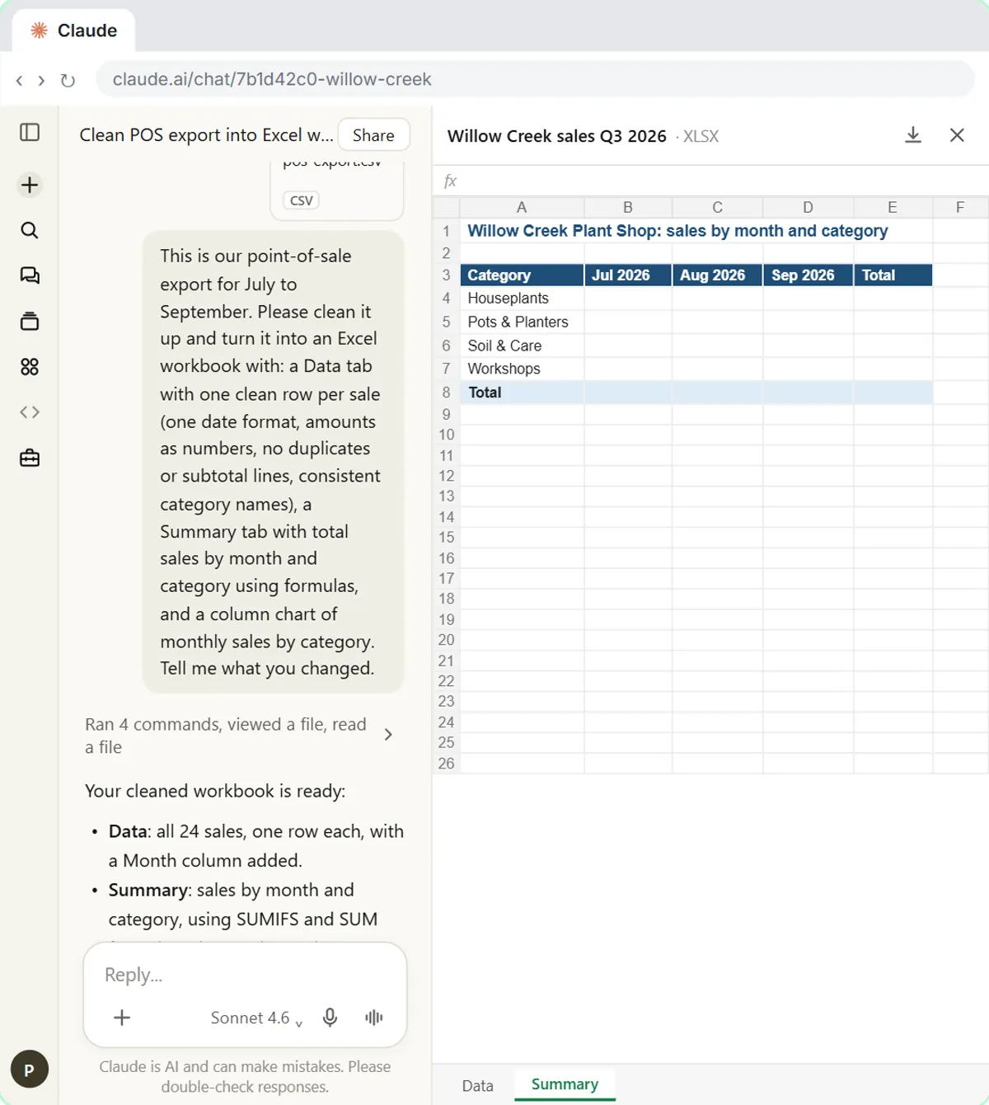Close the spreadsheet preview panel
Image resolution: width=989 pixels, height=1105 pixels.
click(x=957, y=135)
